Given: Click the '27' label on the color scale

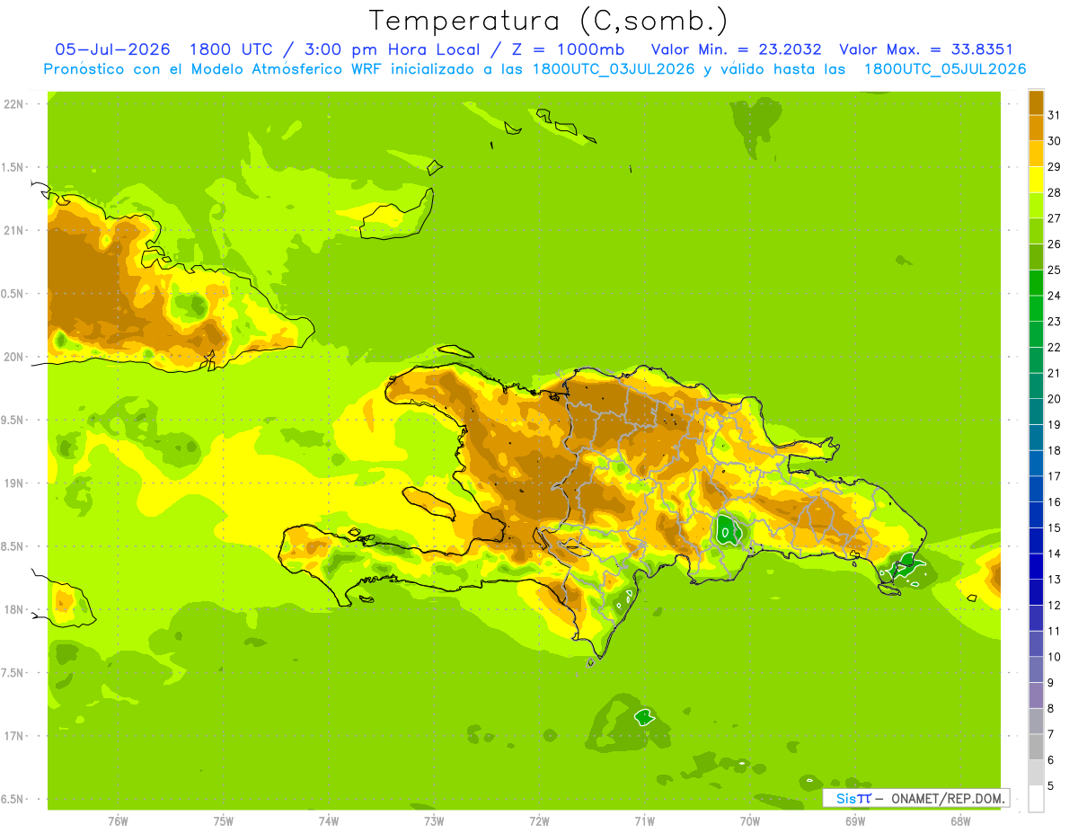Looking at the screenshot, I should click(x=1055, y=218).
